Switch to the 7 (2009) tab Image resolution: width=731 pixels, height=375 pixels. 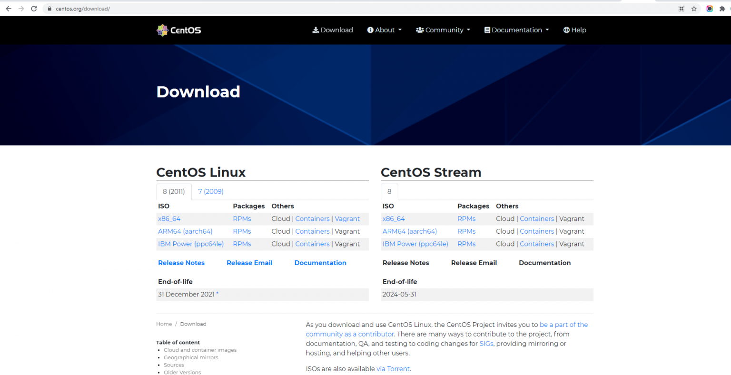click(211, 191)
